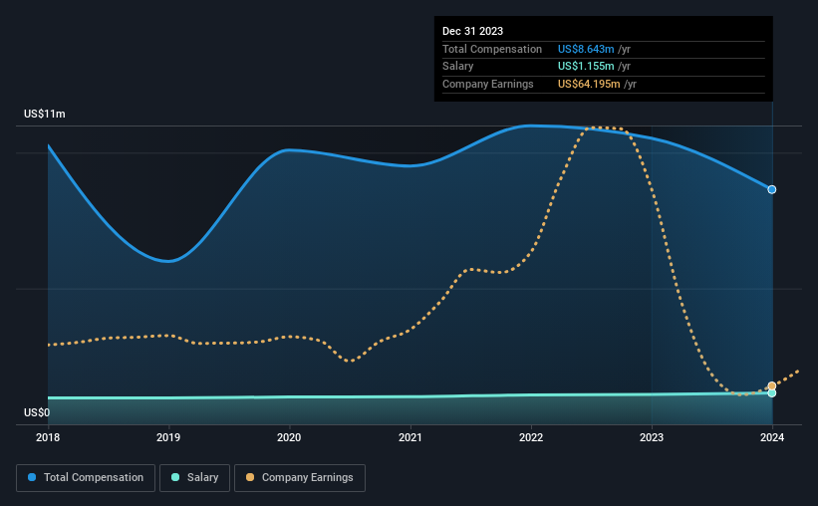818x506 pixels.
Task: Click the 2018 x-axis label
Action: coord(48,437)
